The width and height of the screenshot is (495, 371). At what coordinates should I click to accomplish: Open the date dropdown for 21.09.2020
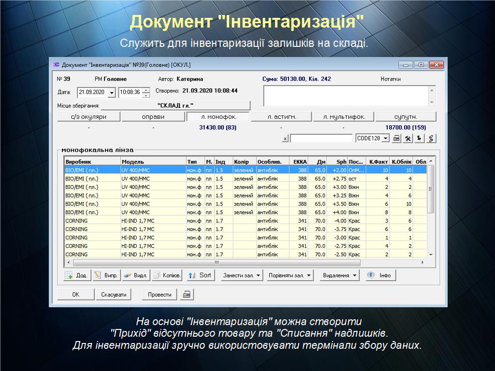(112, 92)
